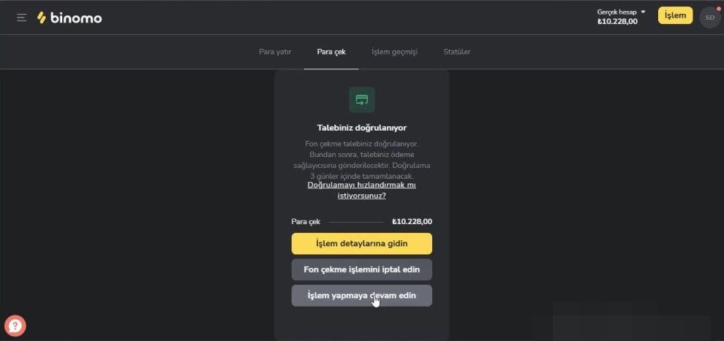Viewport: 724px width, 341px height.
Task: Click the Doğrulamayı hızlandırmak mı istiyorsunuz link
Action: click(361, 191)
